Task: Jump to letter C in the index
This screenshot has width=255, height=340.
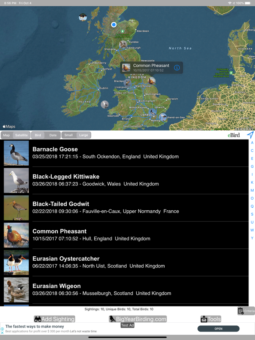Action: click(x=252, y=151)
